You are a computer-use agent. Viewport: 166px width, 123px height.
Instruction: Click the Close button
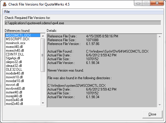click(x=152, y=114)
